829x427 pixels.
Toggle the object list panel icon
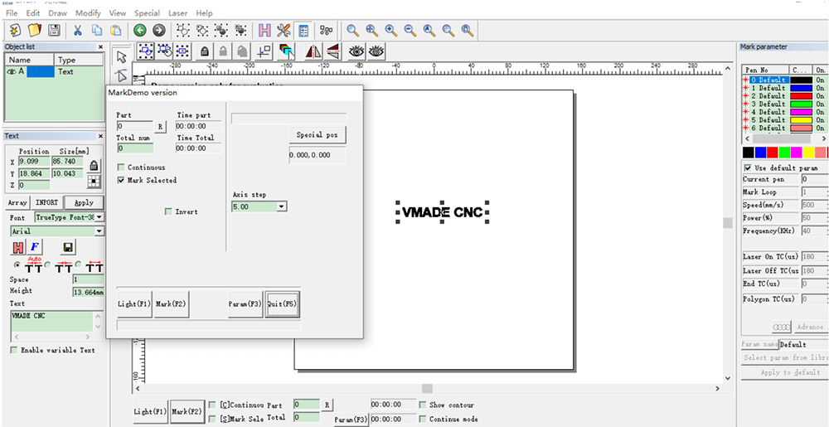[x=303, y=30]
